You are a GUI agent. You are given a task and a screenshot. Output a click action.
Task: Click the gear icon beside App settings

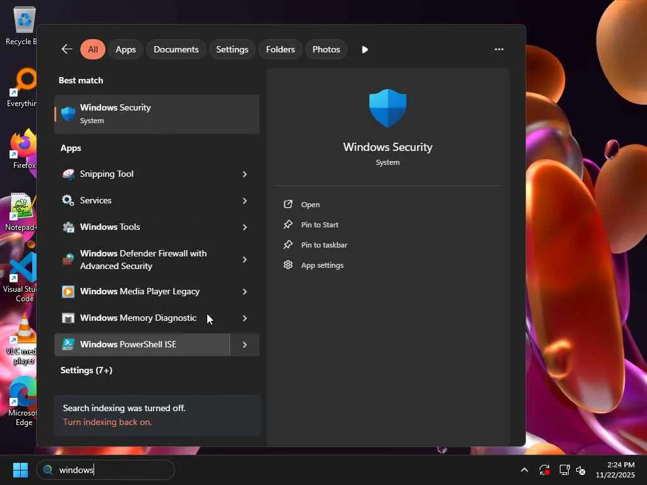point(288,265)
